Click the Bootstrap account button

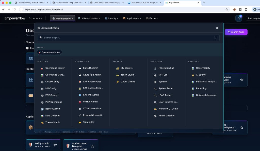pyautogui.click(x=253, y=18)
